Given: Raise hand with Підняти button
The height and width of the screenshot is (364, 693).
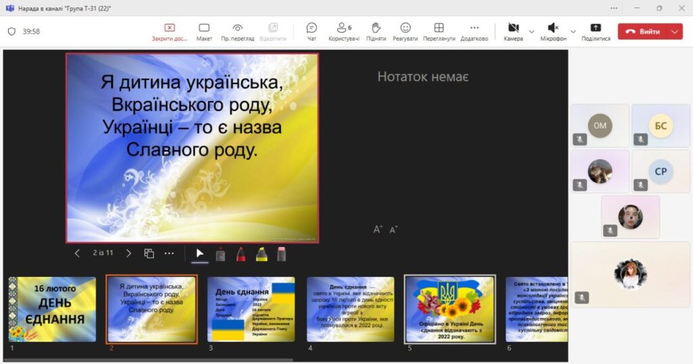Looking at the screenshot, I should [376, 31].
